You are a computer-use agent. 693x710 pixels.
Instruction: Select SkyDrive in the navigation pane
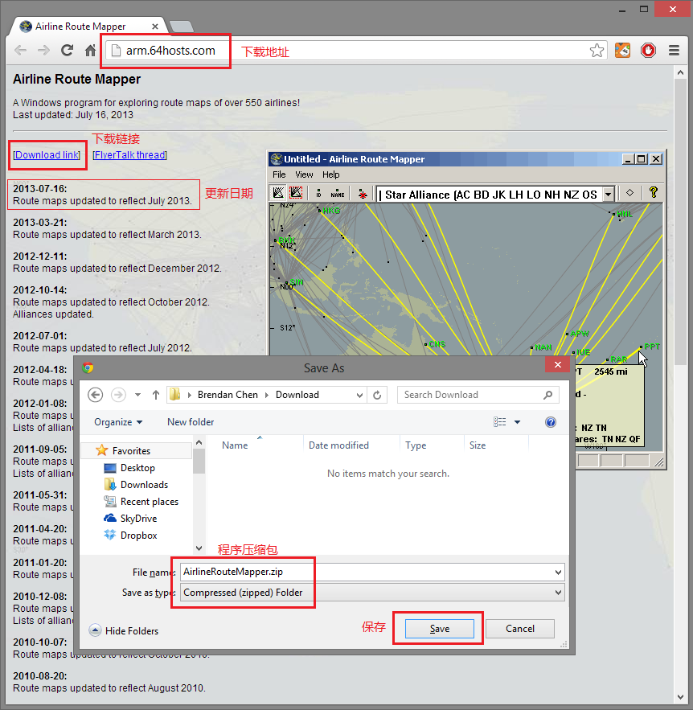138,519
